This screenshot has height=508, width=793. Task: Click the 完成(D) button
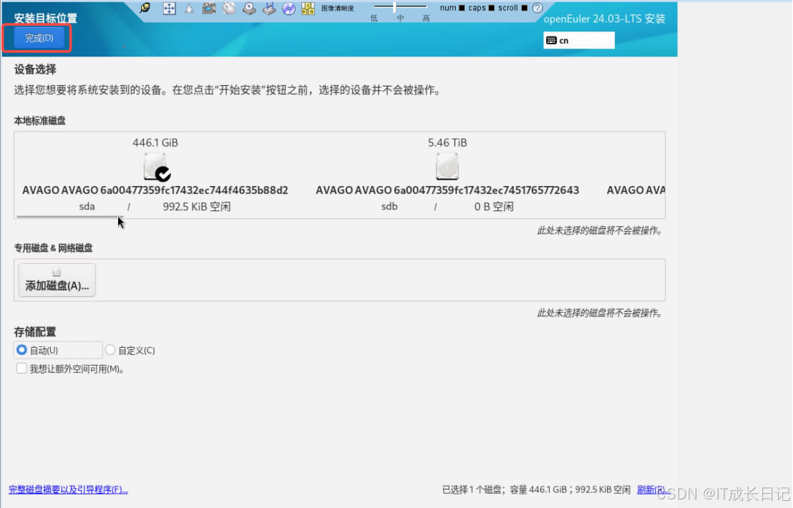(x=39, y=38)
